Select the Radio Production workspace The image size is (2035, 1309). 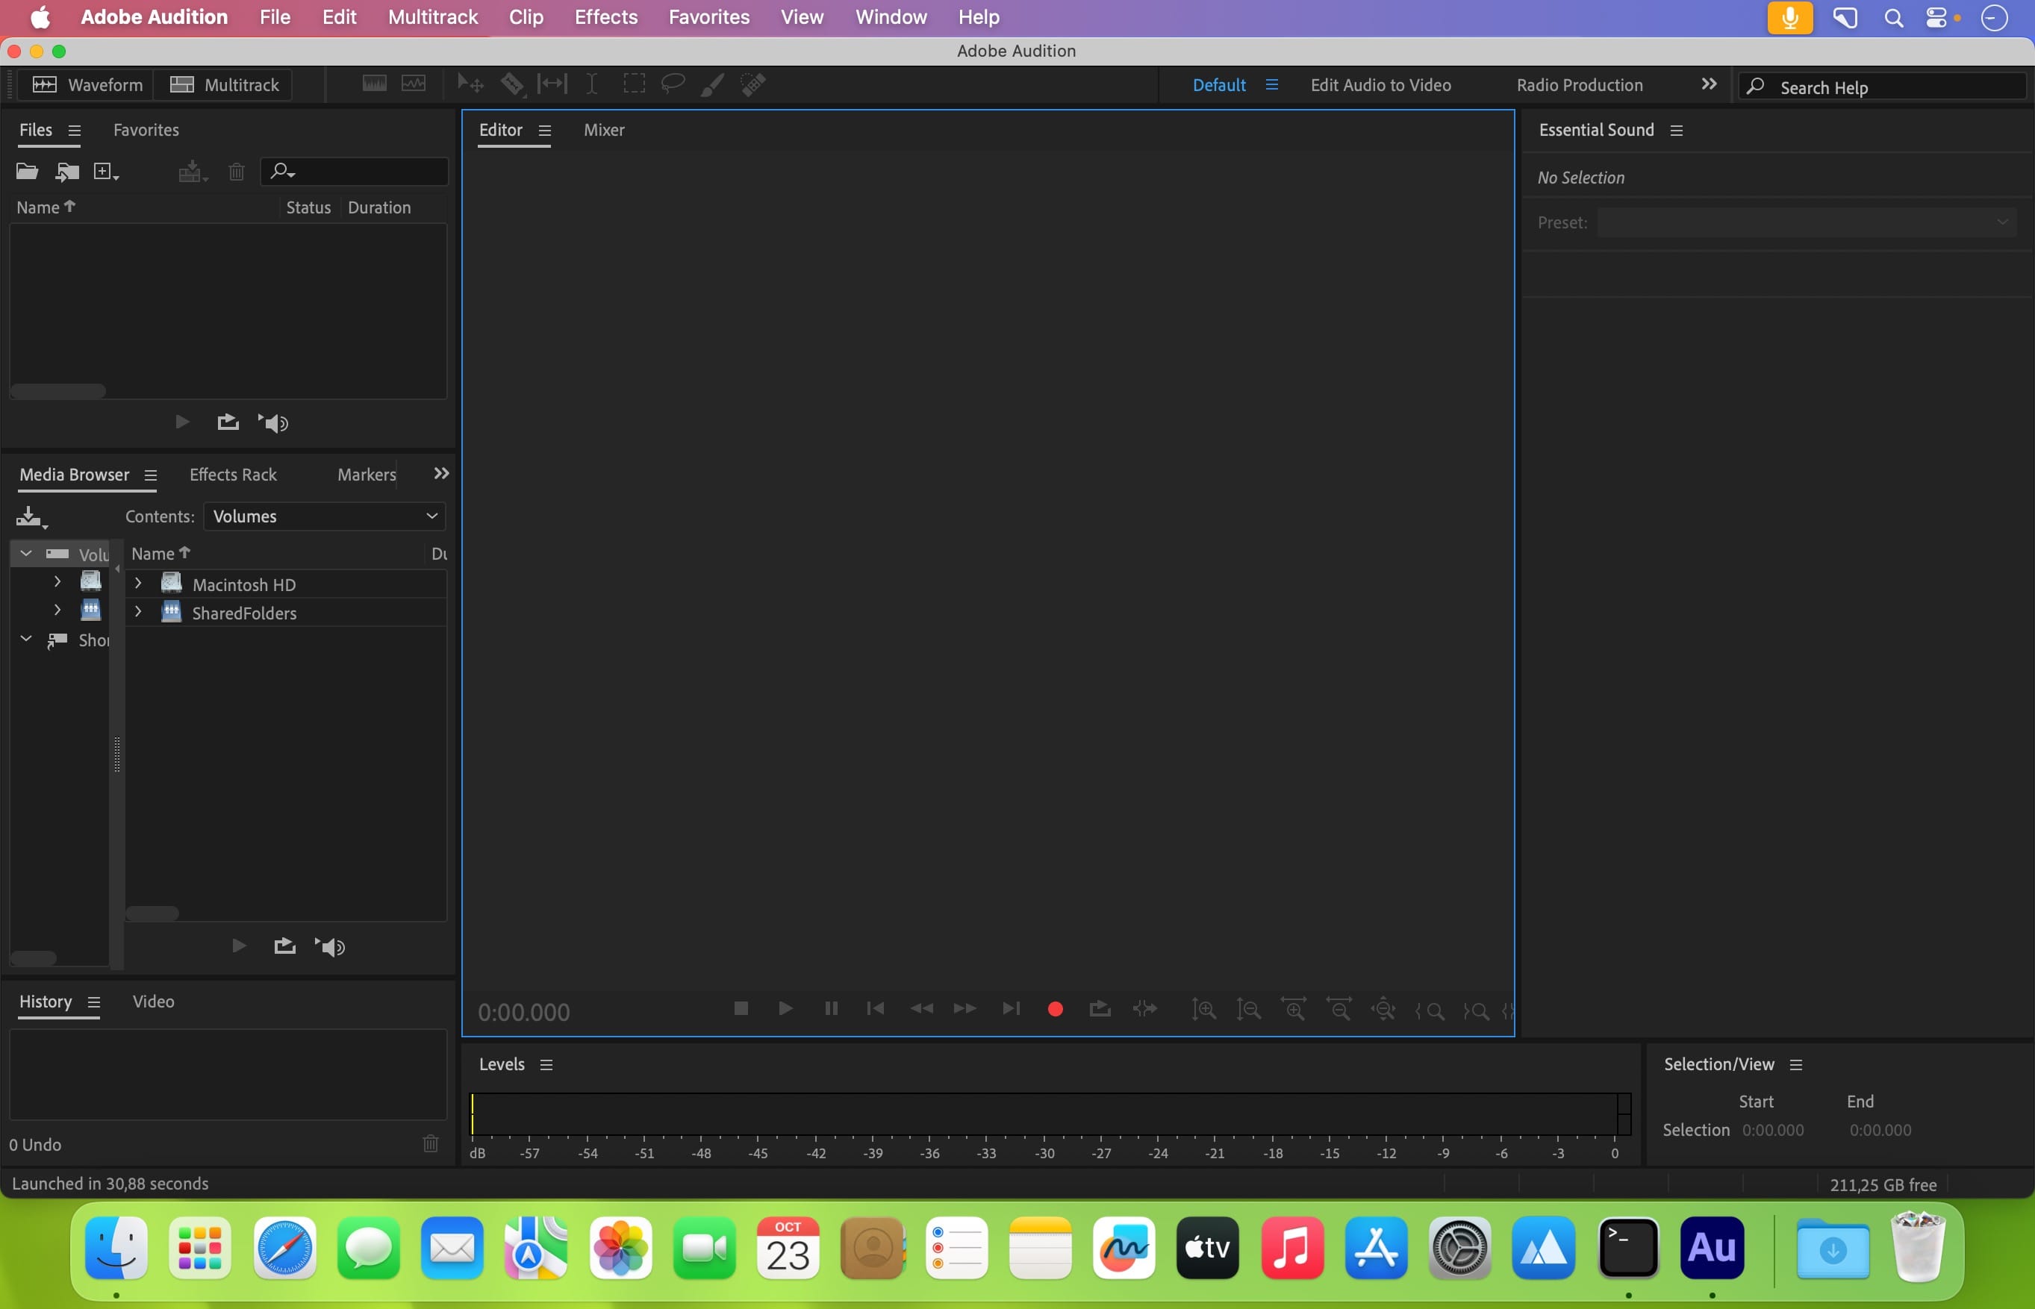coord(1580,85)
